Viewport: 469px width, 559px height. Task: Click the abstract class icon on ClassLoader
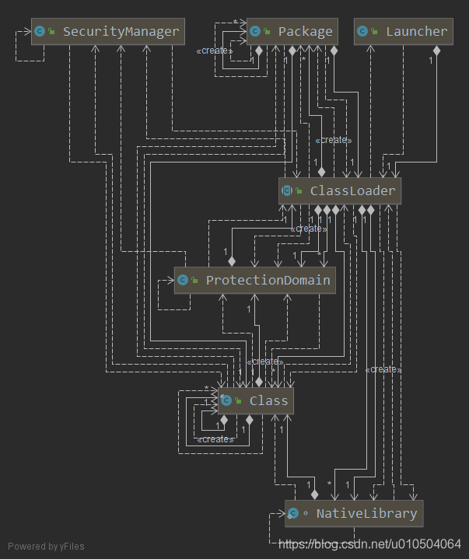tap(287, 190)
